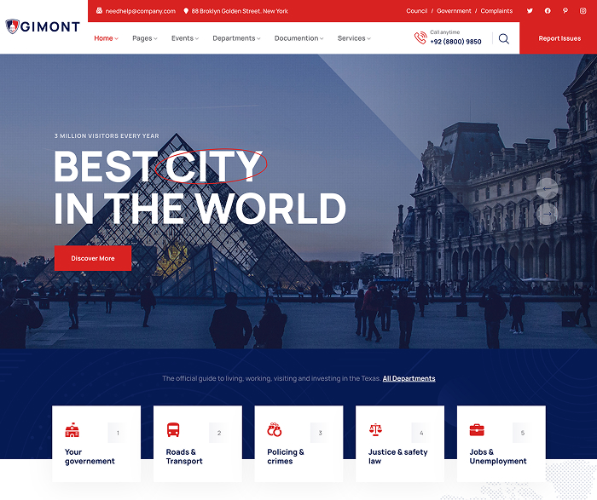Viewport: 597px width, 500px height.
Task: Click the Report Issues button
Action: [x=559, y=38]
